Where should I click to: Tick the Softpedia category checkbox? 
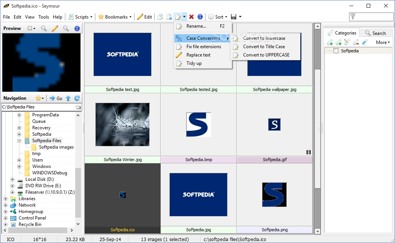336,51
